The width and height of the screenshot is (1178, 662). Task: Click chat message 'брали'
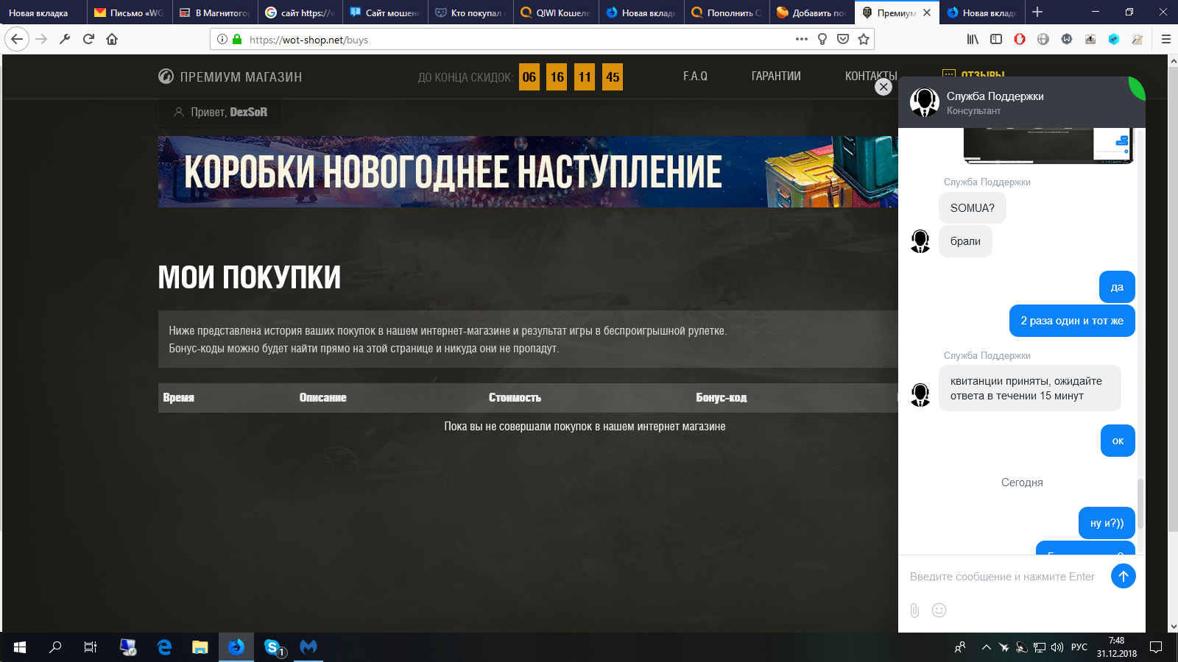(965, 241)
